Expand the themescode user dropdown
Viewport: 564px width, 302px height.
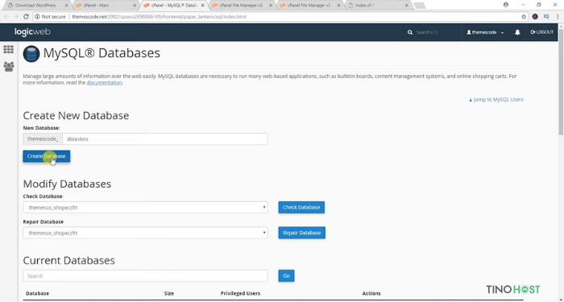(x=485, y=32)
